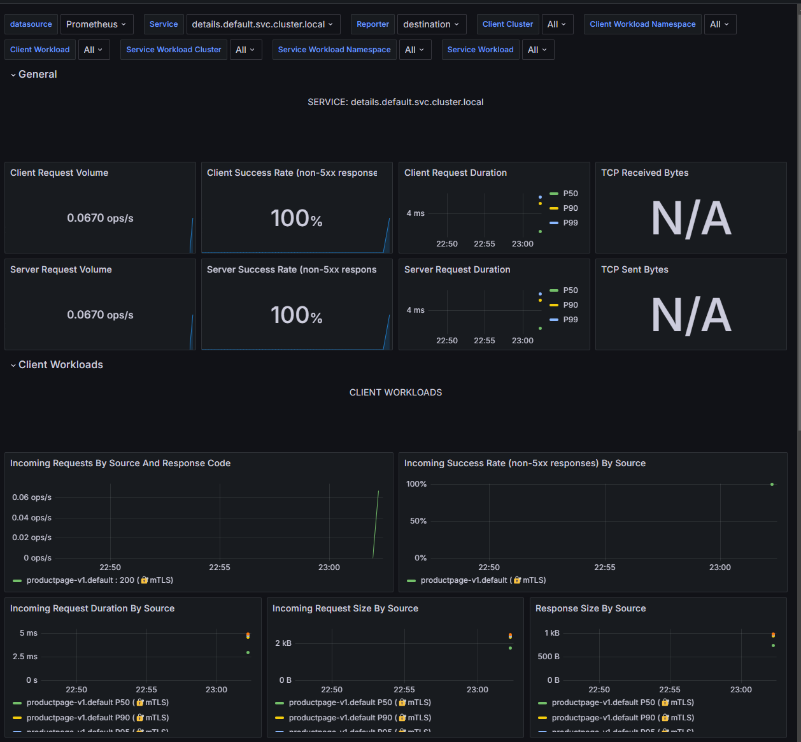Image resolution: width=801 pixels, height=742 pixels.
Task: Expand the Reporter destination dropdown
Action: pyautogui.click(x=432, y=24)
